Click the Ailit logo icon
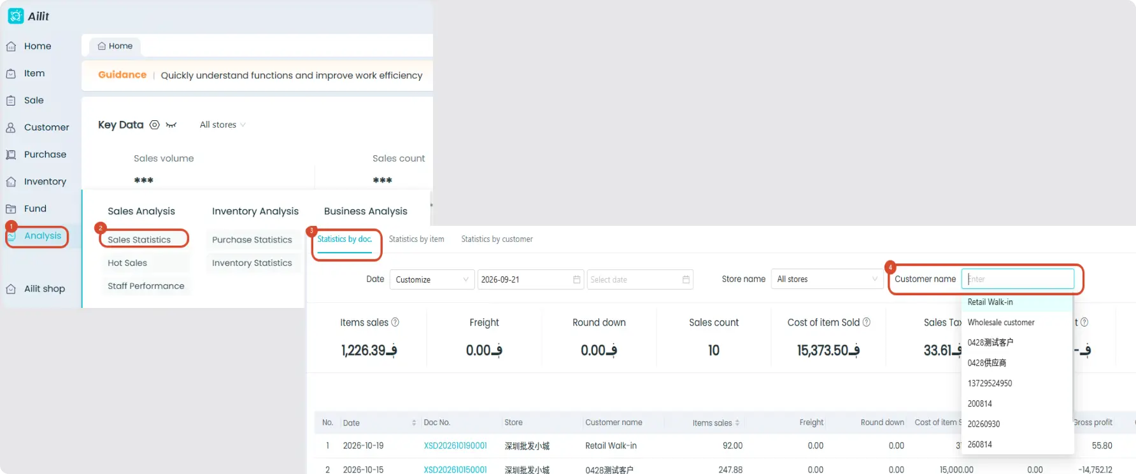Viewport: 1136px width, 474px height. coord(15,16)
